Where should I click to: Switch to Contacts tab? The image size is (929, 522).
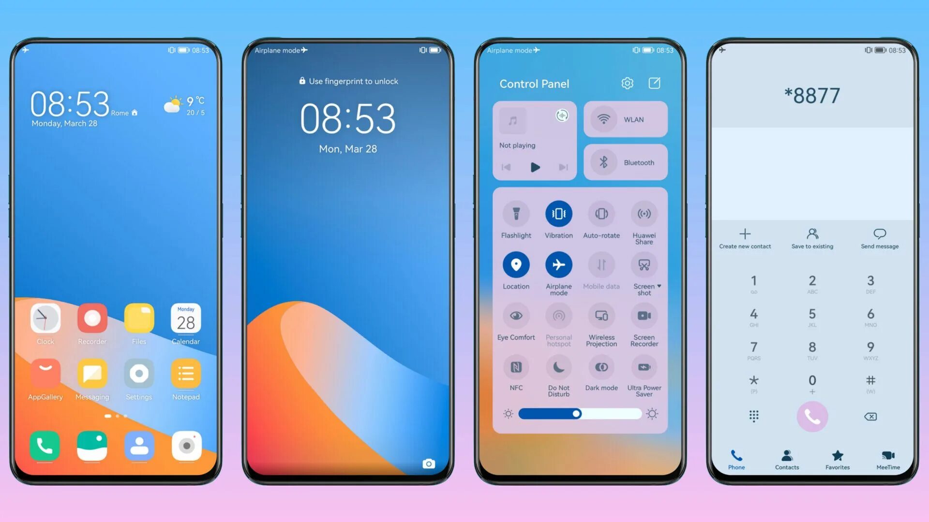786,459
